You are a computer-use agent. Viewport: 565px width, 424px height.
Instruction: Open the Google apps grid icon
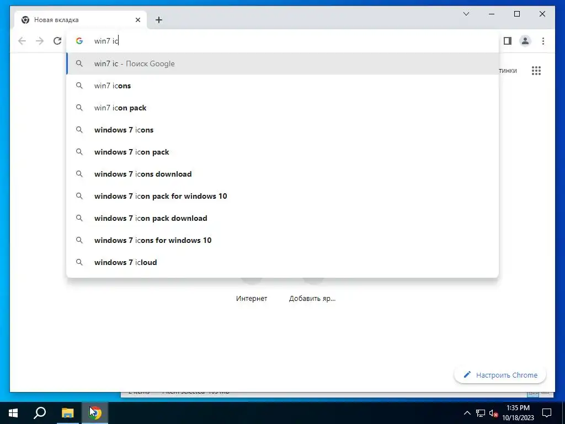(536, 71)
